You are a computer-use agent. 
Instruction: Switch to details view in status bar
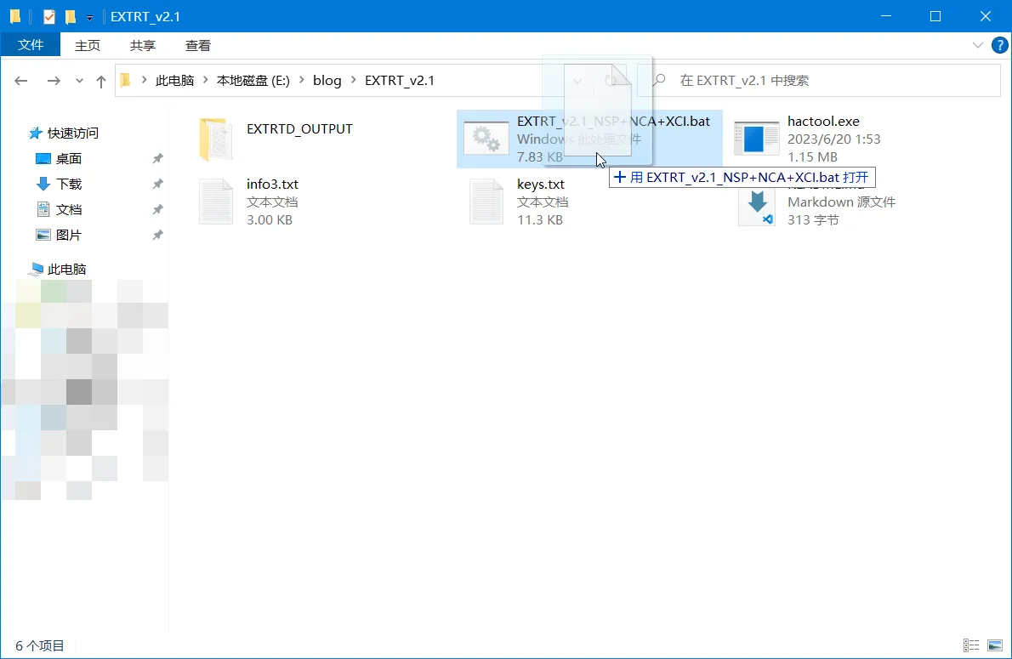(x=970, y=646)
